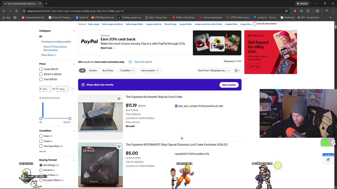The width and height of the screenshot is (337, 189).
Task: Click mega construx call of duty link
Action: point(208,24)
